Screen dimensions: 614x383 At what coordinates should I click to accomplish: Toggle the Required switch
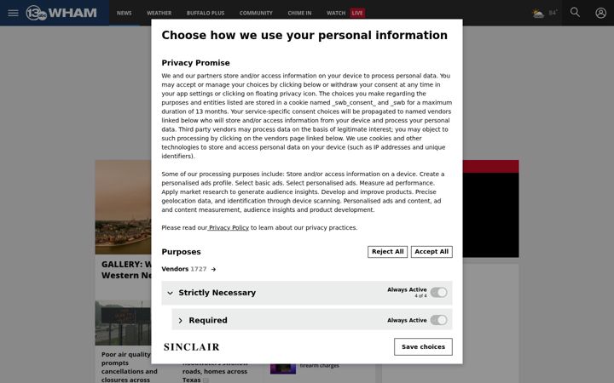tap(438, 320)
